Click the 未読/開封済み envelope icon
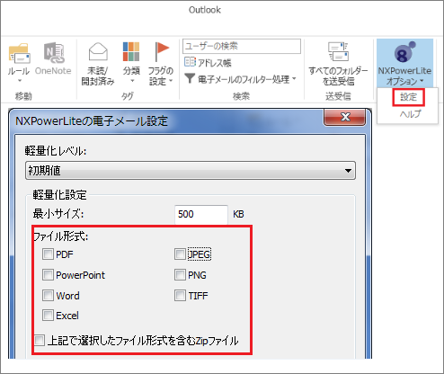444x374 pixels. coord(98,51)
